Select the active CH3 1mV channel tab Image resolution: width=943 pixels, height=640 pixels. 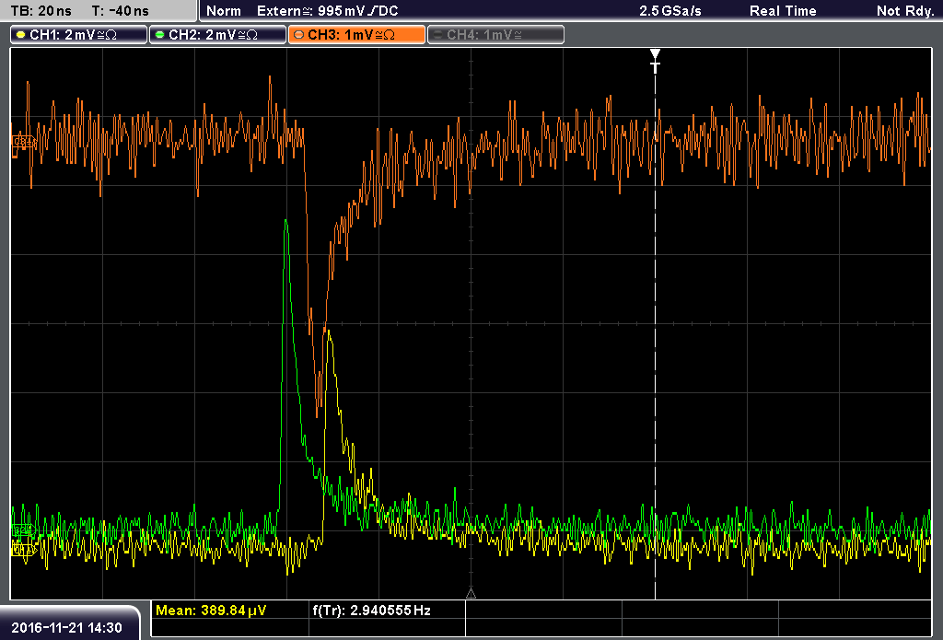point(356,34)
